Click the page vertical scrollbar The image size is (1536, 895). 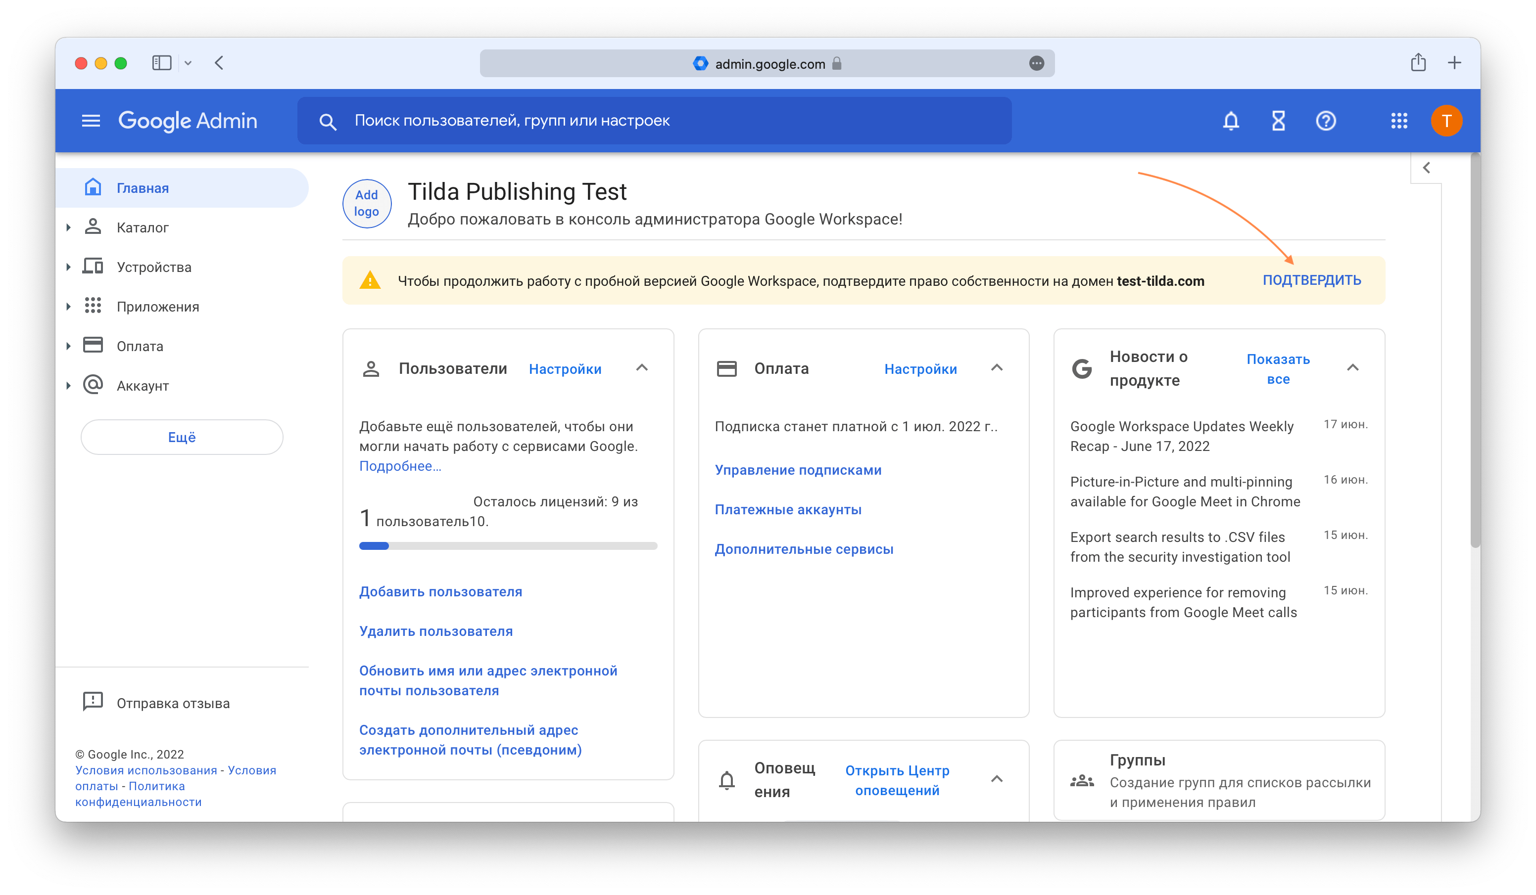[1475, 350]
